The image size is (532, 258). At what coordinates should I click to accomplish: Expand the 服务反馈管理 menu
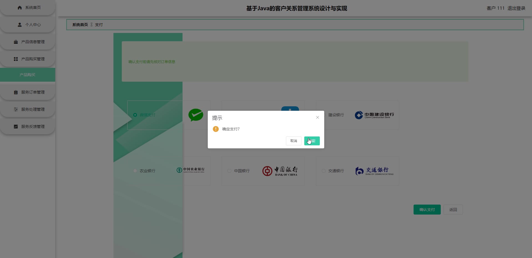27,127
